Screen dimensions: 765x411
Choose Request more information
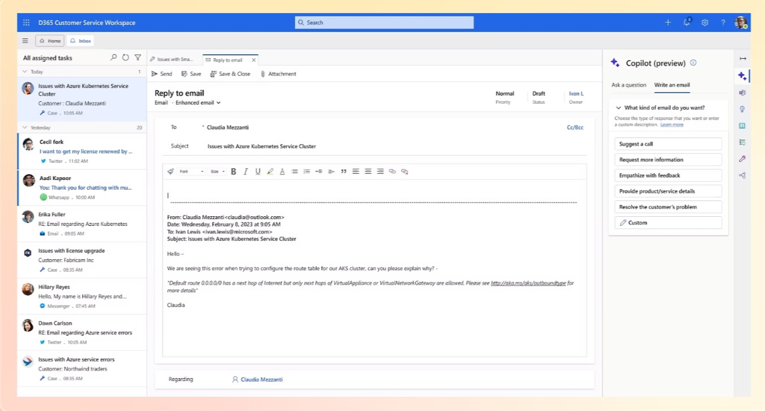(x=668, y=160)
